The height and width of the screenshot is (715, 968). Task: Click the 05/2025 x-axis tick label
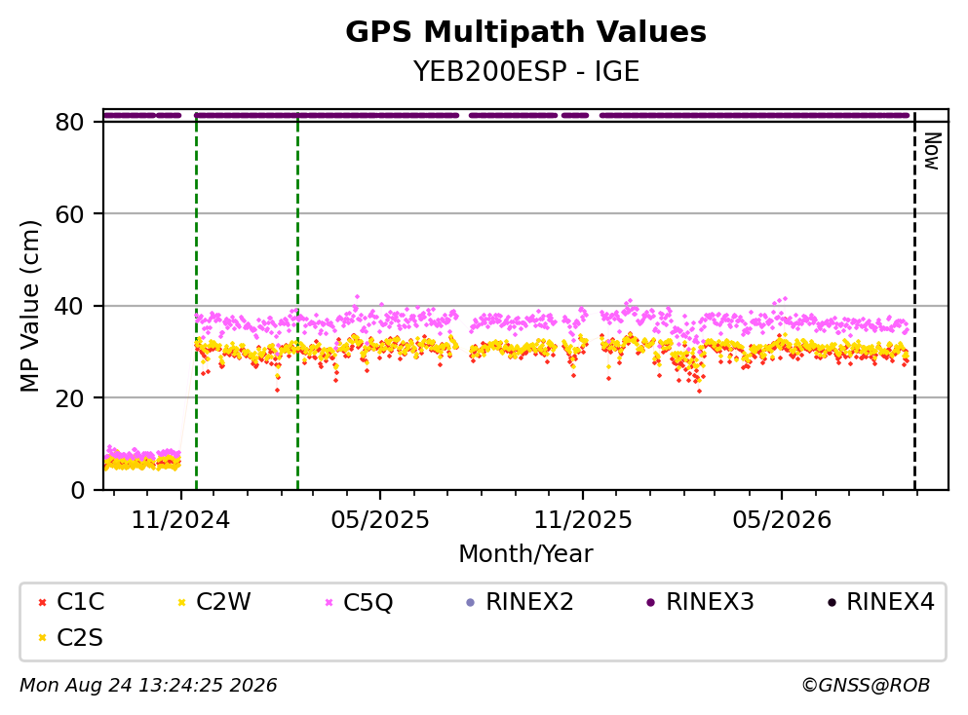(380, 520)
